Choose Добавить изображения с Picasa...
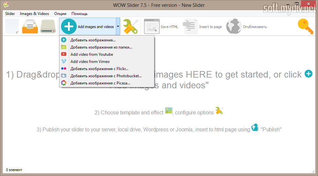This screenshot has width=318, height=176. coord(100,83)
